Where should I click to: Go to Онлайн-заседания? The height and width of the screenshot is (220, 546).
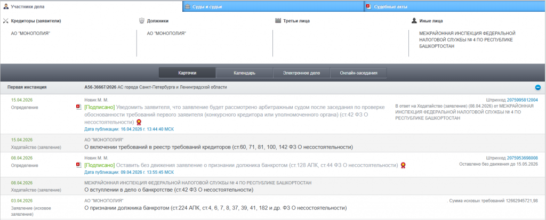(359, 73)
